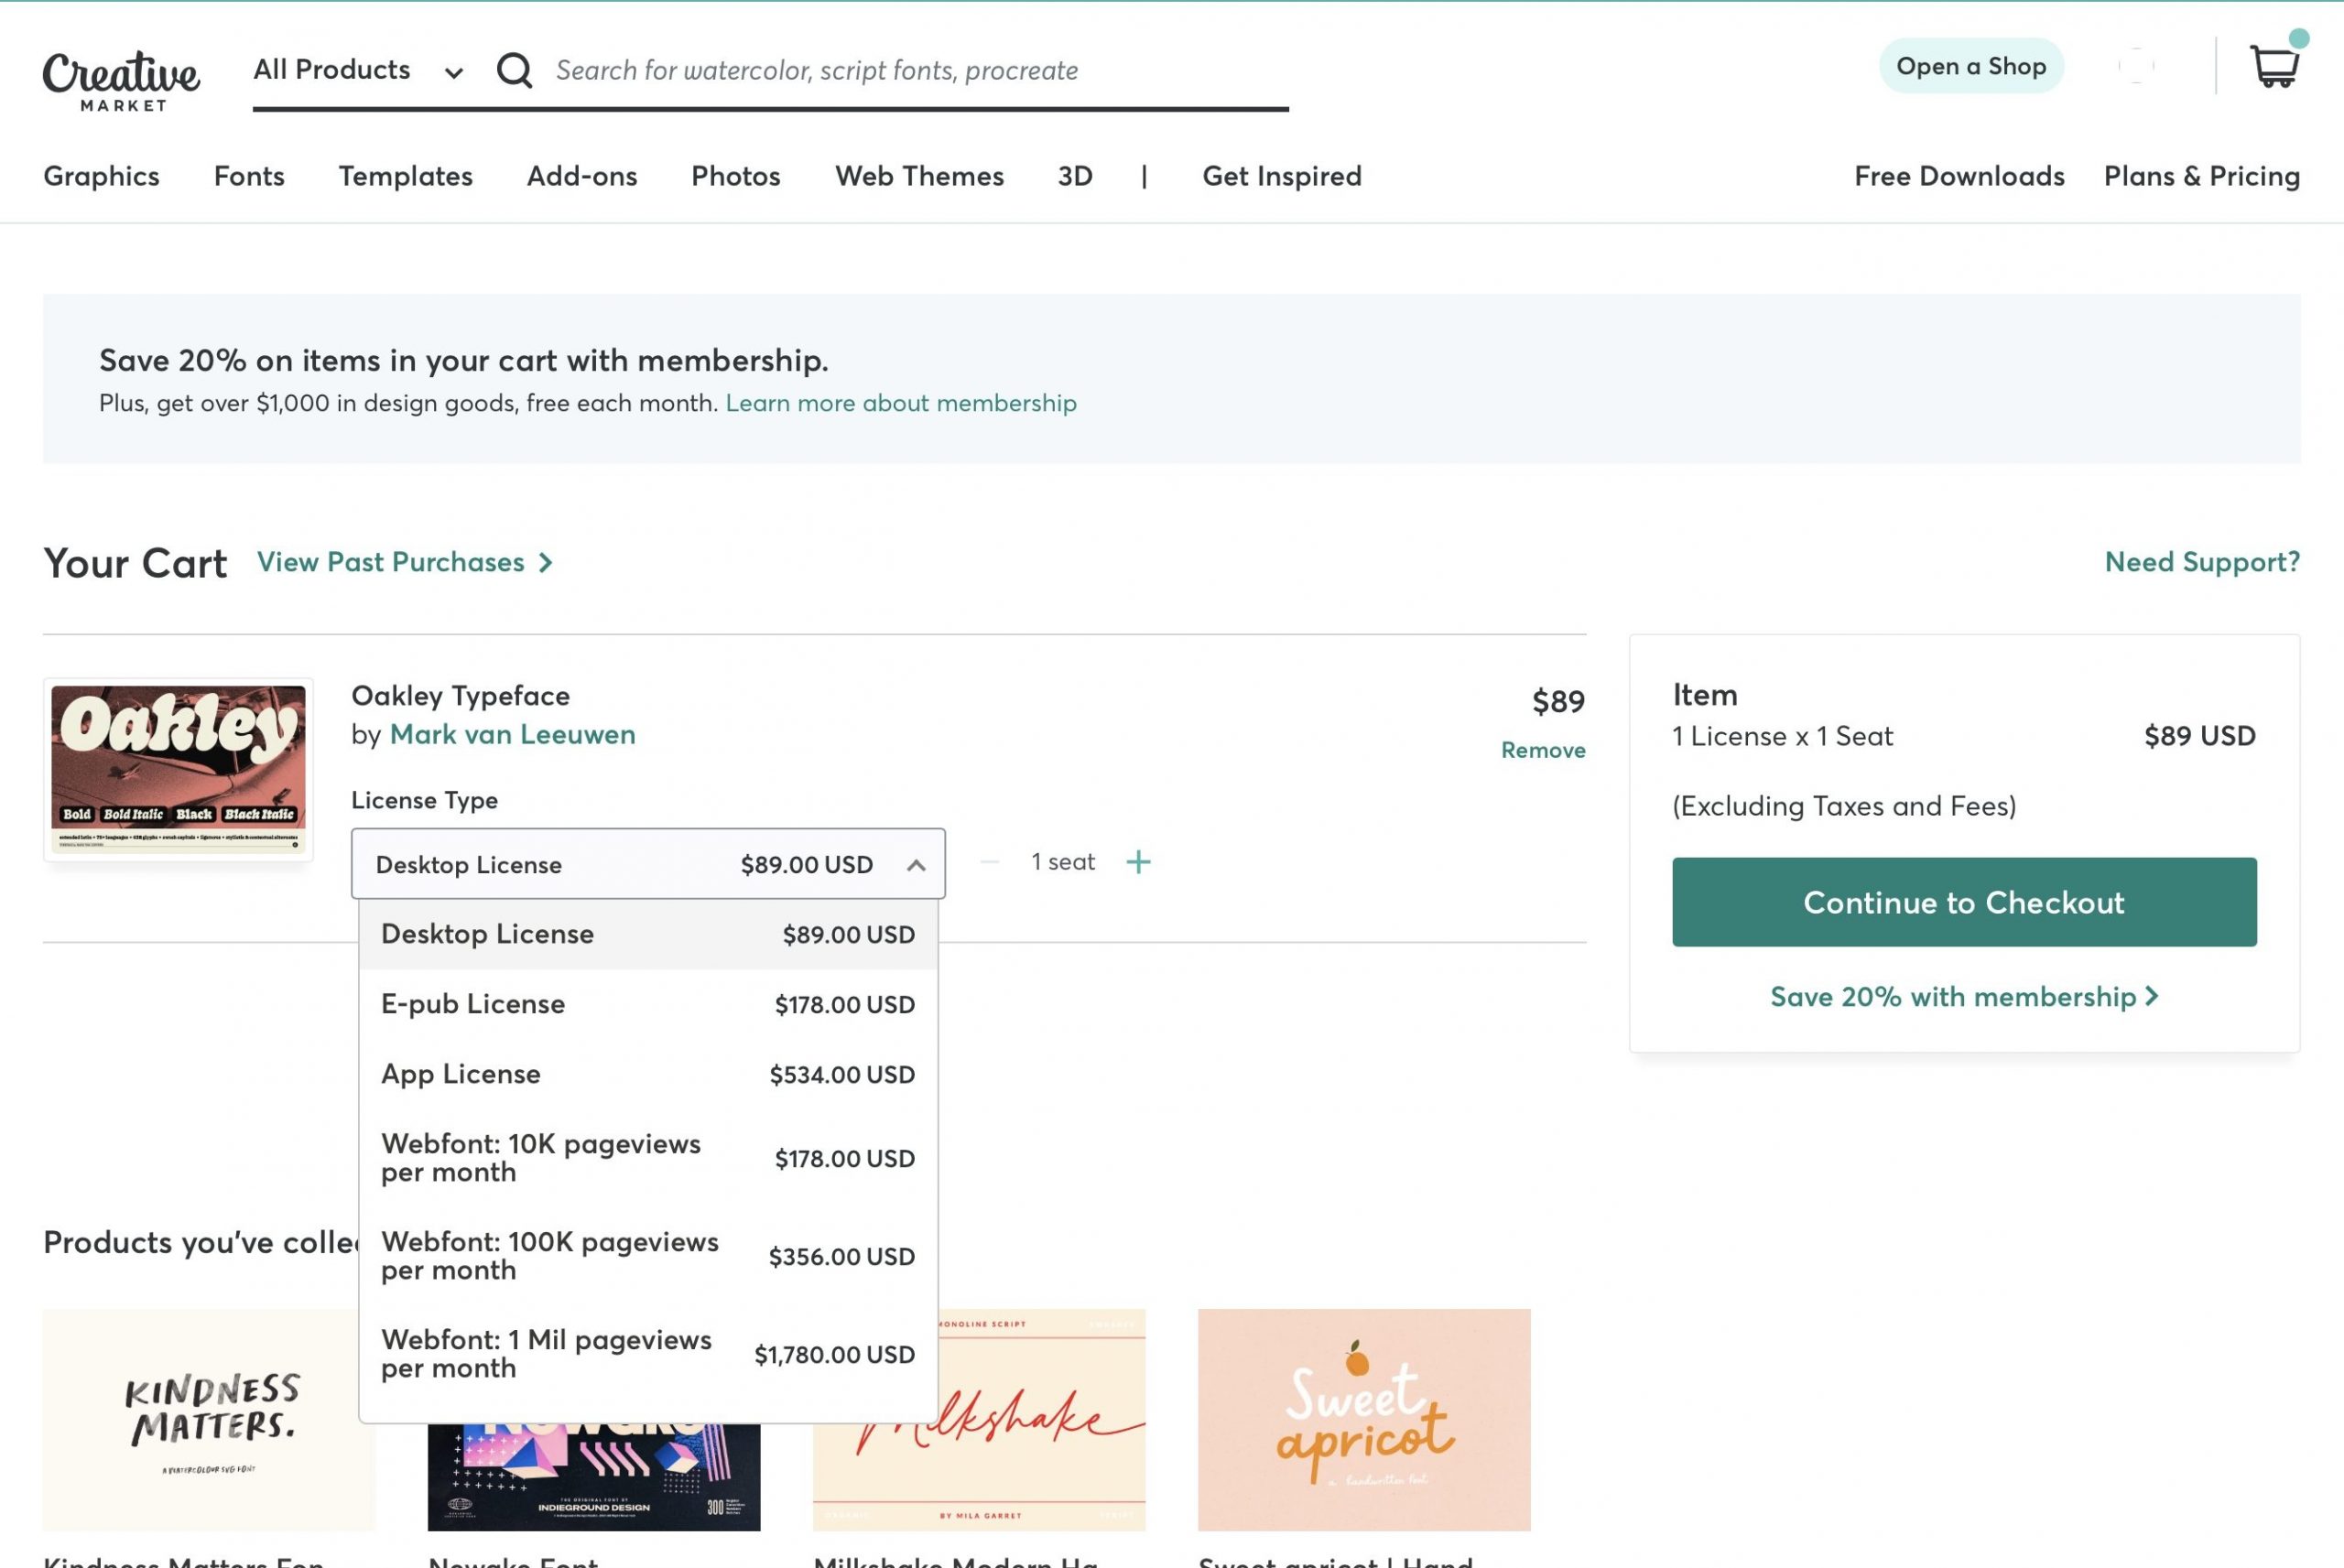
Task: Follow Learn more about membership link
Action: (x=901, y=403)
